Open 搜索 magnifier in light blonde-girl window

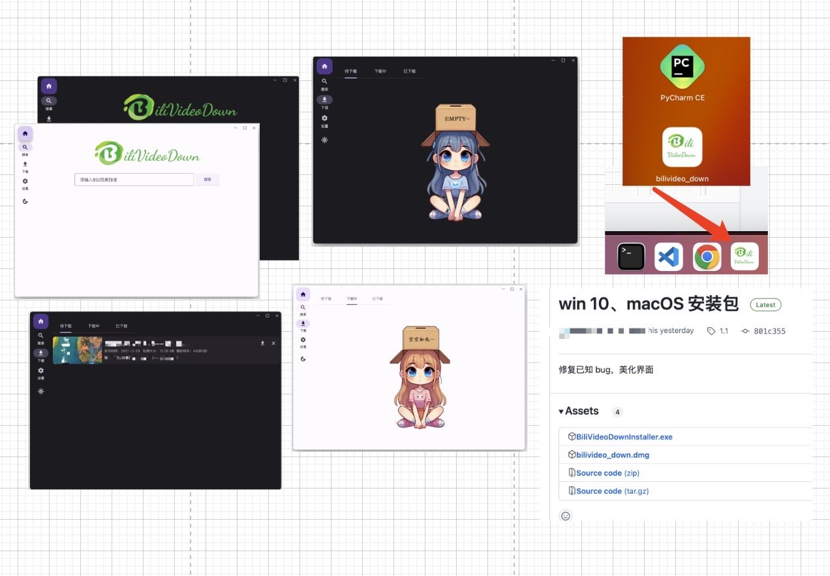[x=303, y=307]
